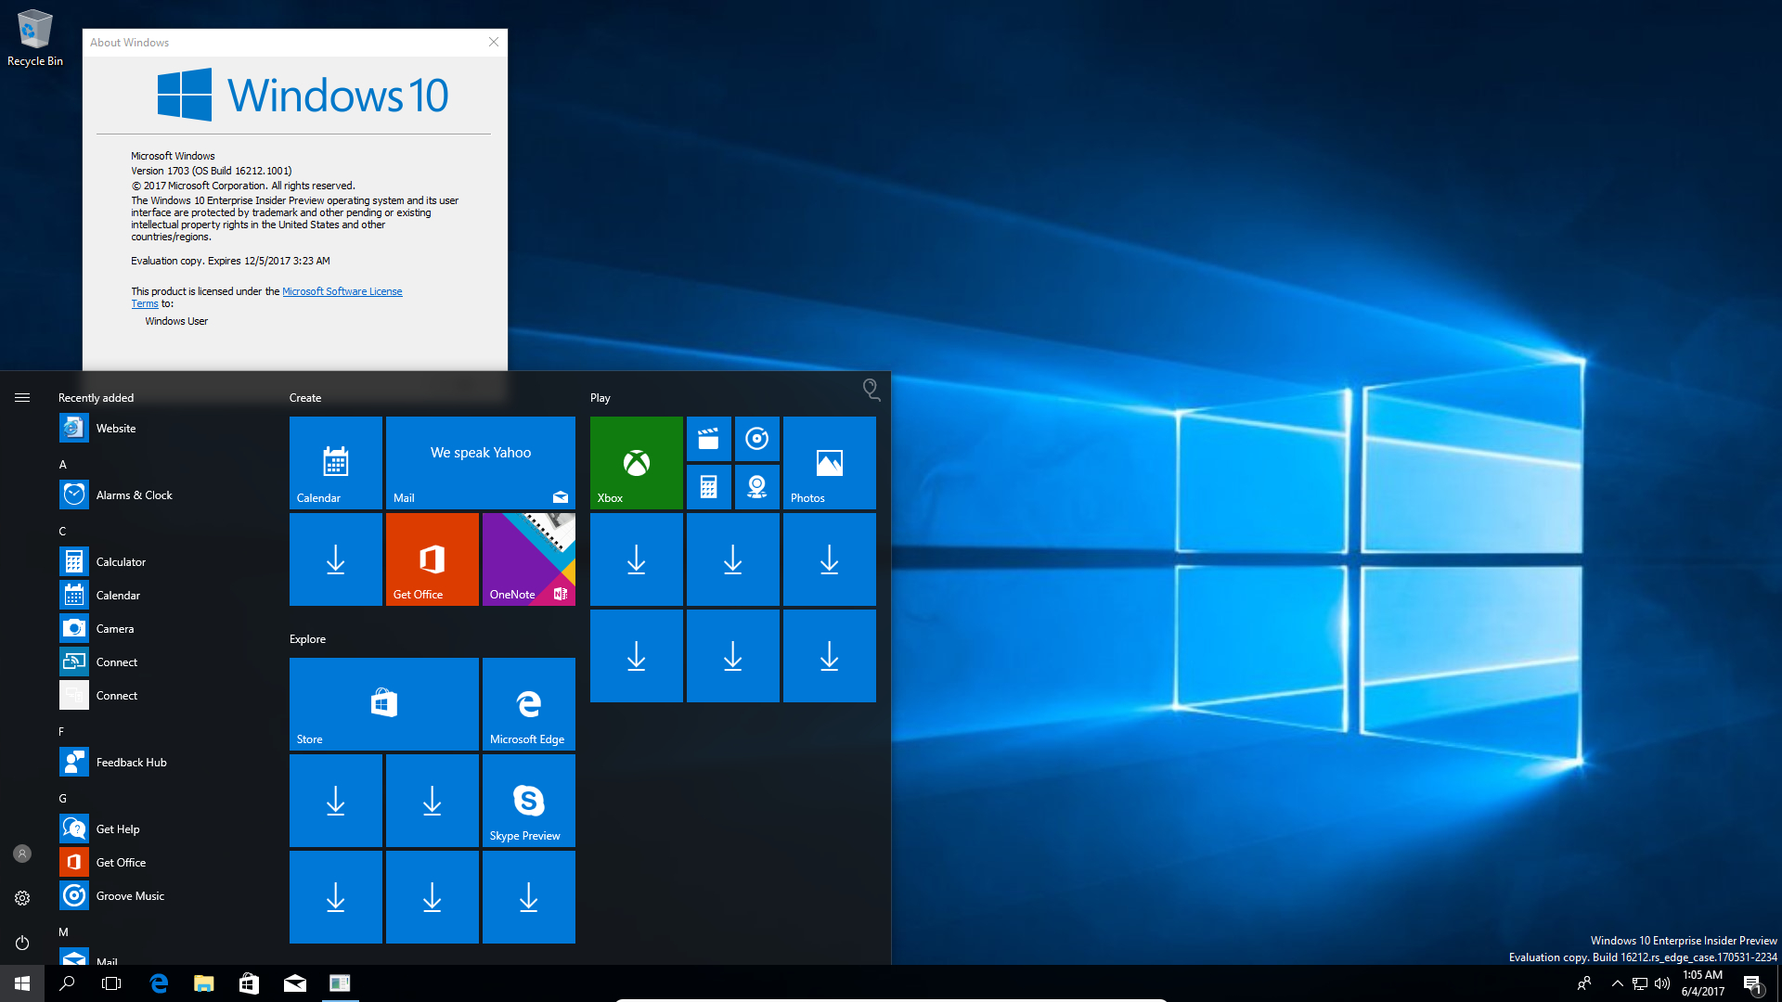Open the Power options in Start menu

tap(22, 943)
